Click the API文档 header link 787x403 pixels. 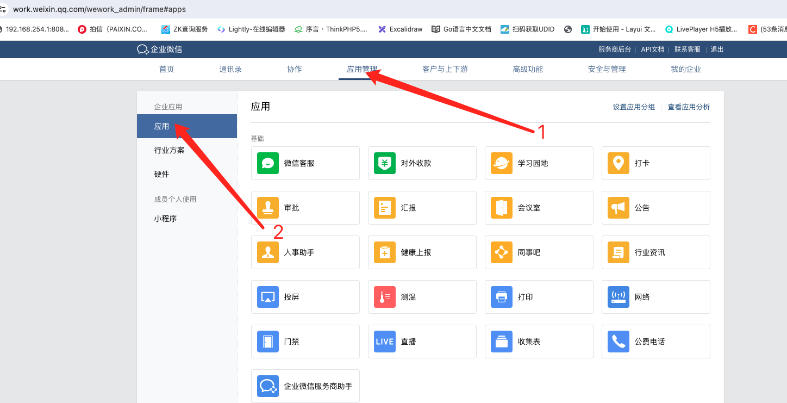point(652,49)
